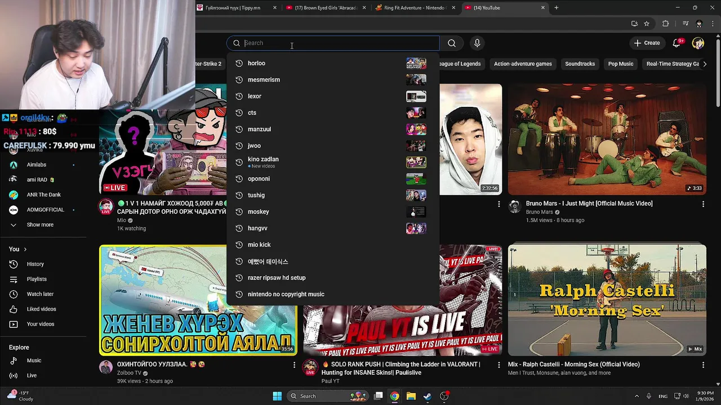The width and height of the screenshot is (721, 405).
Task: Open Zolboo TV channel link
Action: pos(129,373)
